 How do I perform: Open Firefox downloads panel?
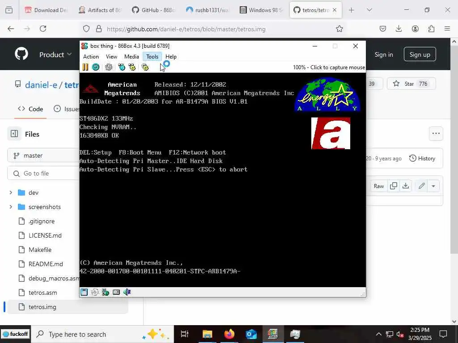point(399,29)
